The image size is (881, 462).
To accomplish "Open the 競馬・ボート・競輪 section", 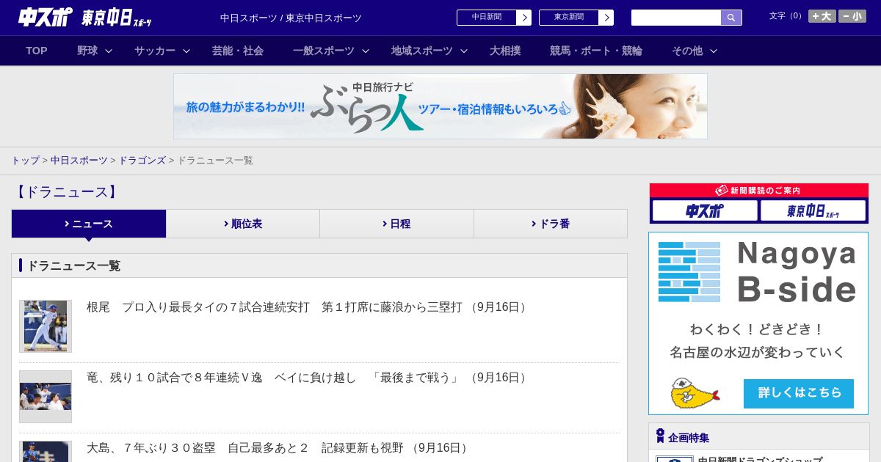I will 596,51.
